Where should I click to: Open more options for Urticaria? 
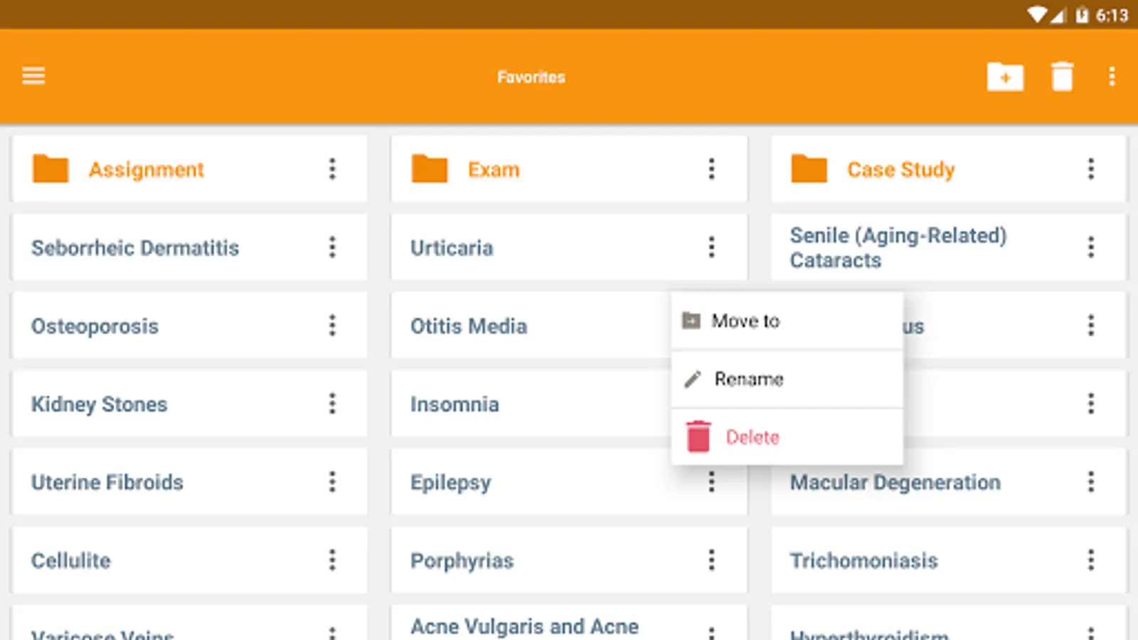click(x=711, y=247)
